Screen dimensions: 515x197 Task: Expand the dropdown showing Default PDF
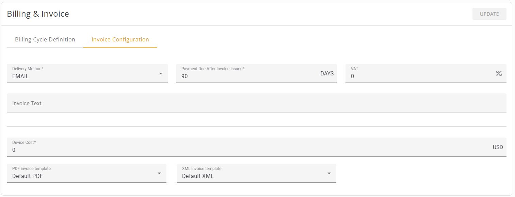coord(82,176)
